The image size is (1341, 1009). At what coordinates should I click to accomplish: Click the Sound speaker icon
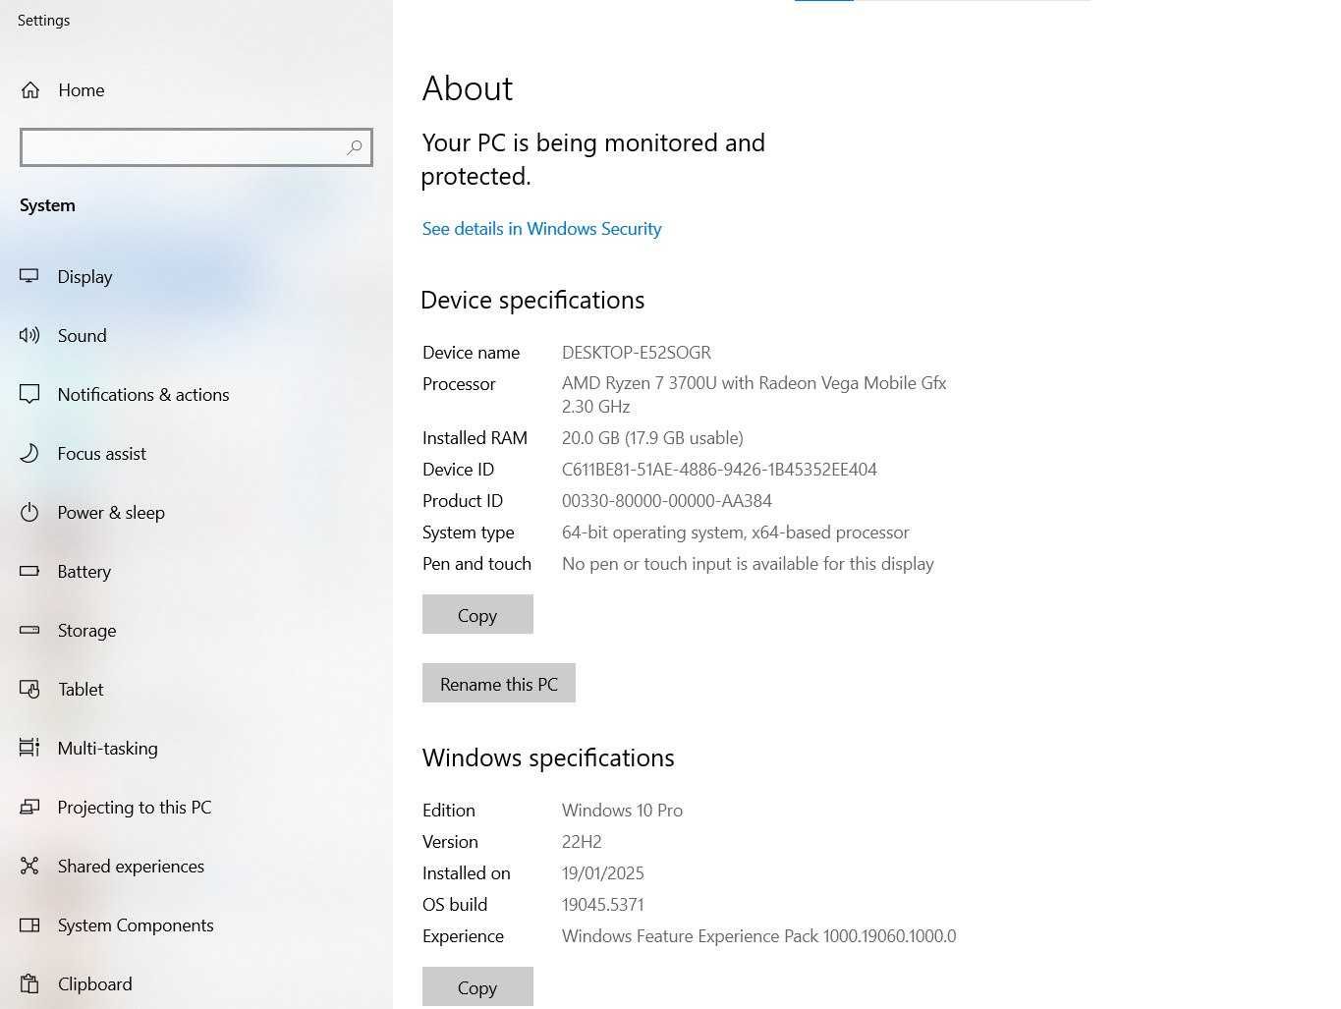pyautogui.click(x=29, y=335)
